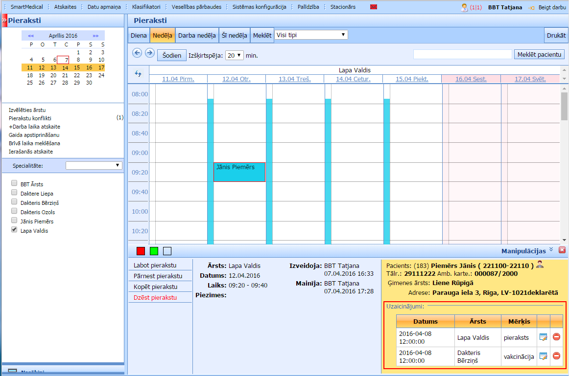Click the Meklēt pacientu button
This screenshot has height=376, width=569.
click(x=539, y=54)
